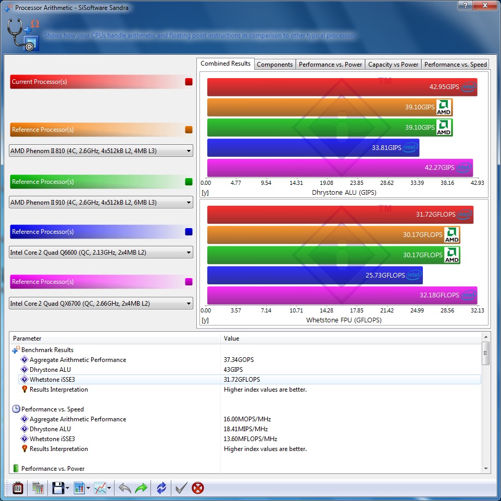The height and width of the screenshot is (501, 501).
Task: Cancel with the red X circle icon
Action: click(198, 488)
